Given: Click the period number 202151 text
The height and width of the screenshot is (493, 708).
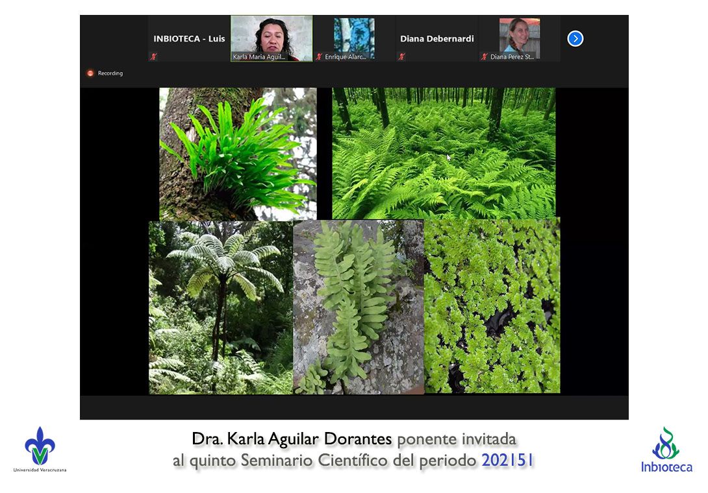Looking at the screenshot, I should pos(508,461).
